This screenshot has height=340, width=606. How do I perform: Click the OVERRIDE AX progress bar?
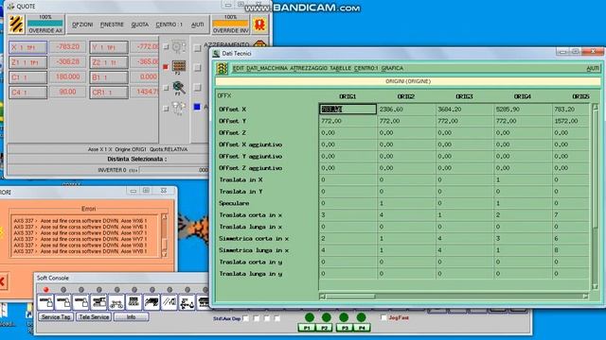45,24
